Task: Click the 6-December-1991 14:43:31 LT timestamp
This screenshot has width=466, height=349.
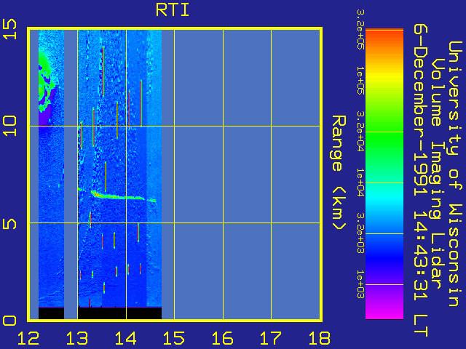Action: click(x=421, y=180)
